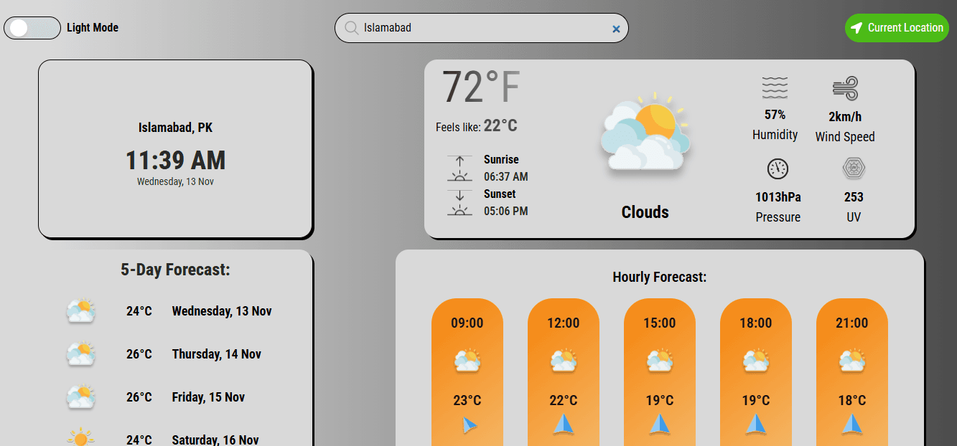Click the Sunset 05:06 PM time
This screenshot has width=957, height=446.
coord(505,211)
